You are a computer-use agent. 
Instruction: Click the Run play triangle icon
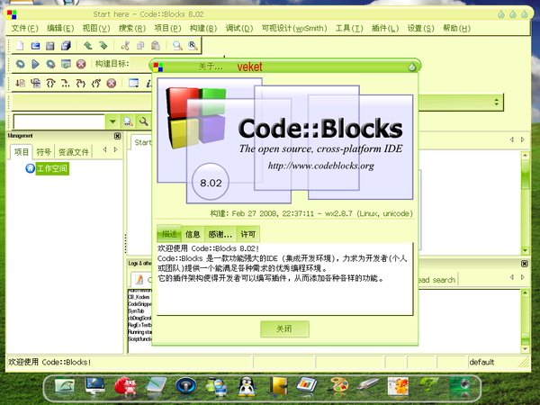[35, 64]
